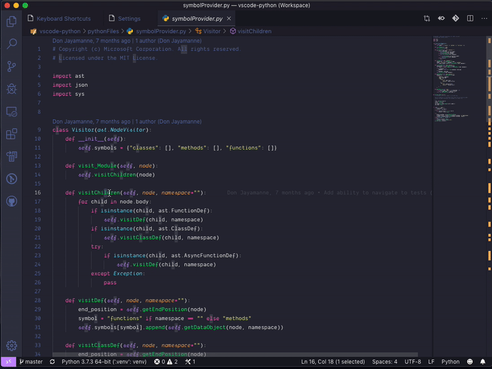Image resolution: width=492 pixels, height=369 pixels.
Task: Click the synchronize changes icon beside master
Action: pos(52,362)
